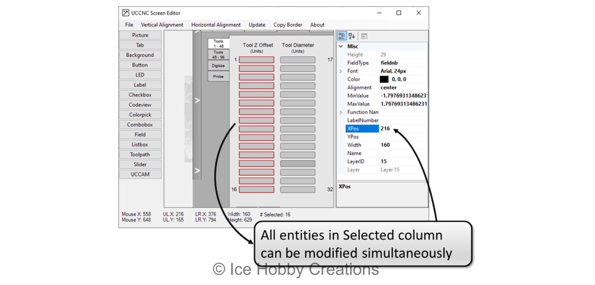
Task: Select the Categorized view icon in property grid
Action: pyautogui.click(x=342, y=36)
